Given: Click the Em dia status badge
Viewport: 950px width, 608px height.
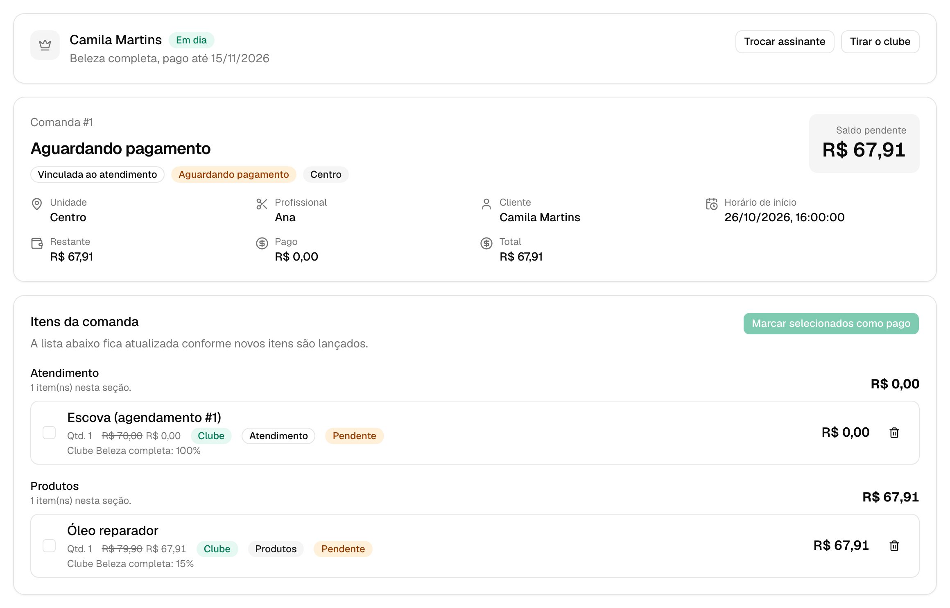Looking at the screenshot, I should pyautogui.click(x=191, y=40).
